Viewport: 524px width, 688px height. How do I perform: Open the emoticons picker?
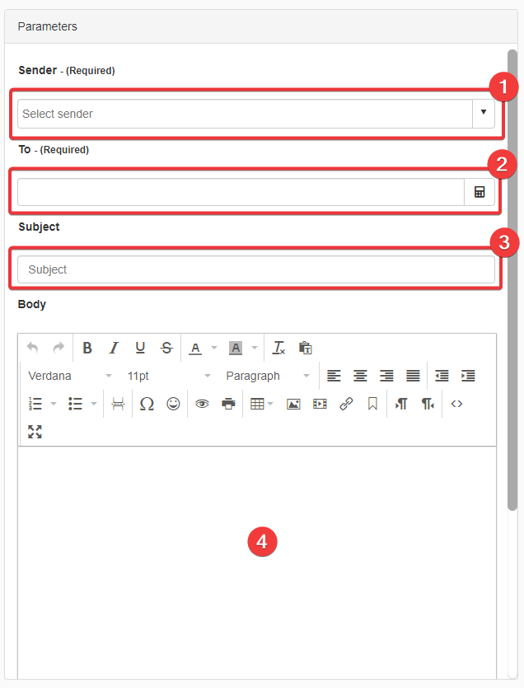(x=173, y=404)
